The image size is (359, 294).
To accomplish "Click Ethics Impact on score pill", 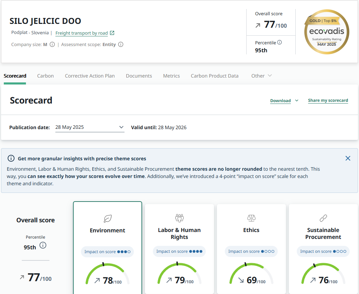I will (x=251, y=251).
